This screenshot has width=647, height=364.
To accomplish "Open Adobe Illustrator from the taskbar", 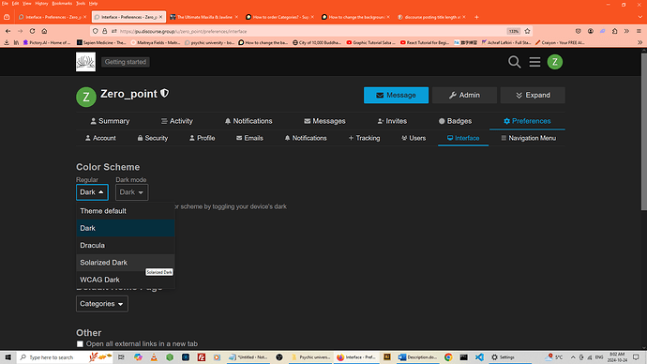I will coord(386,357).
